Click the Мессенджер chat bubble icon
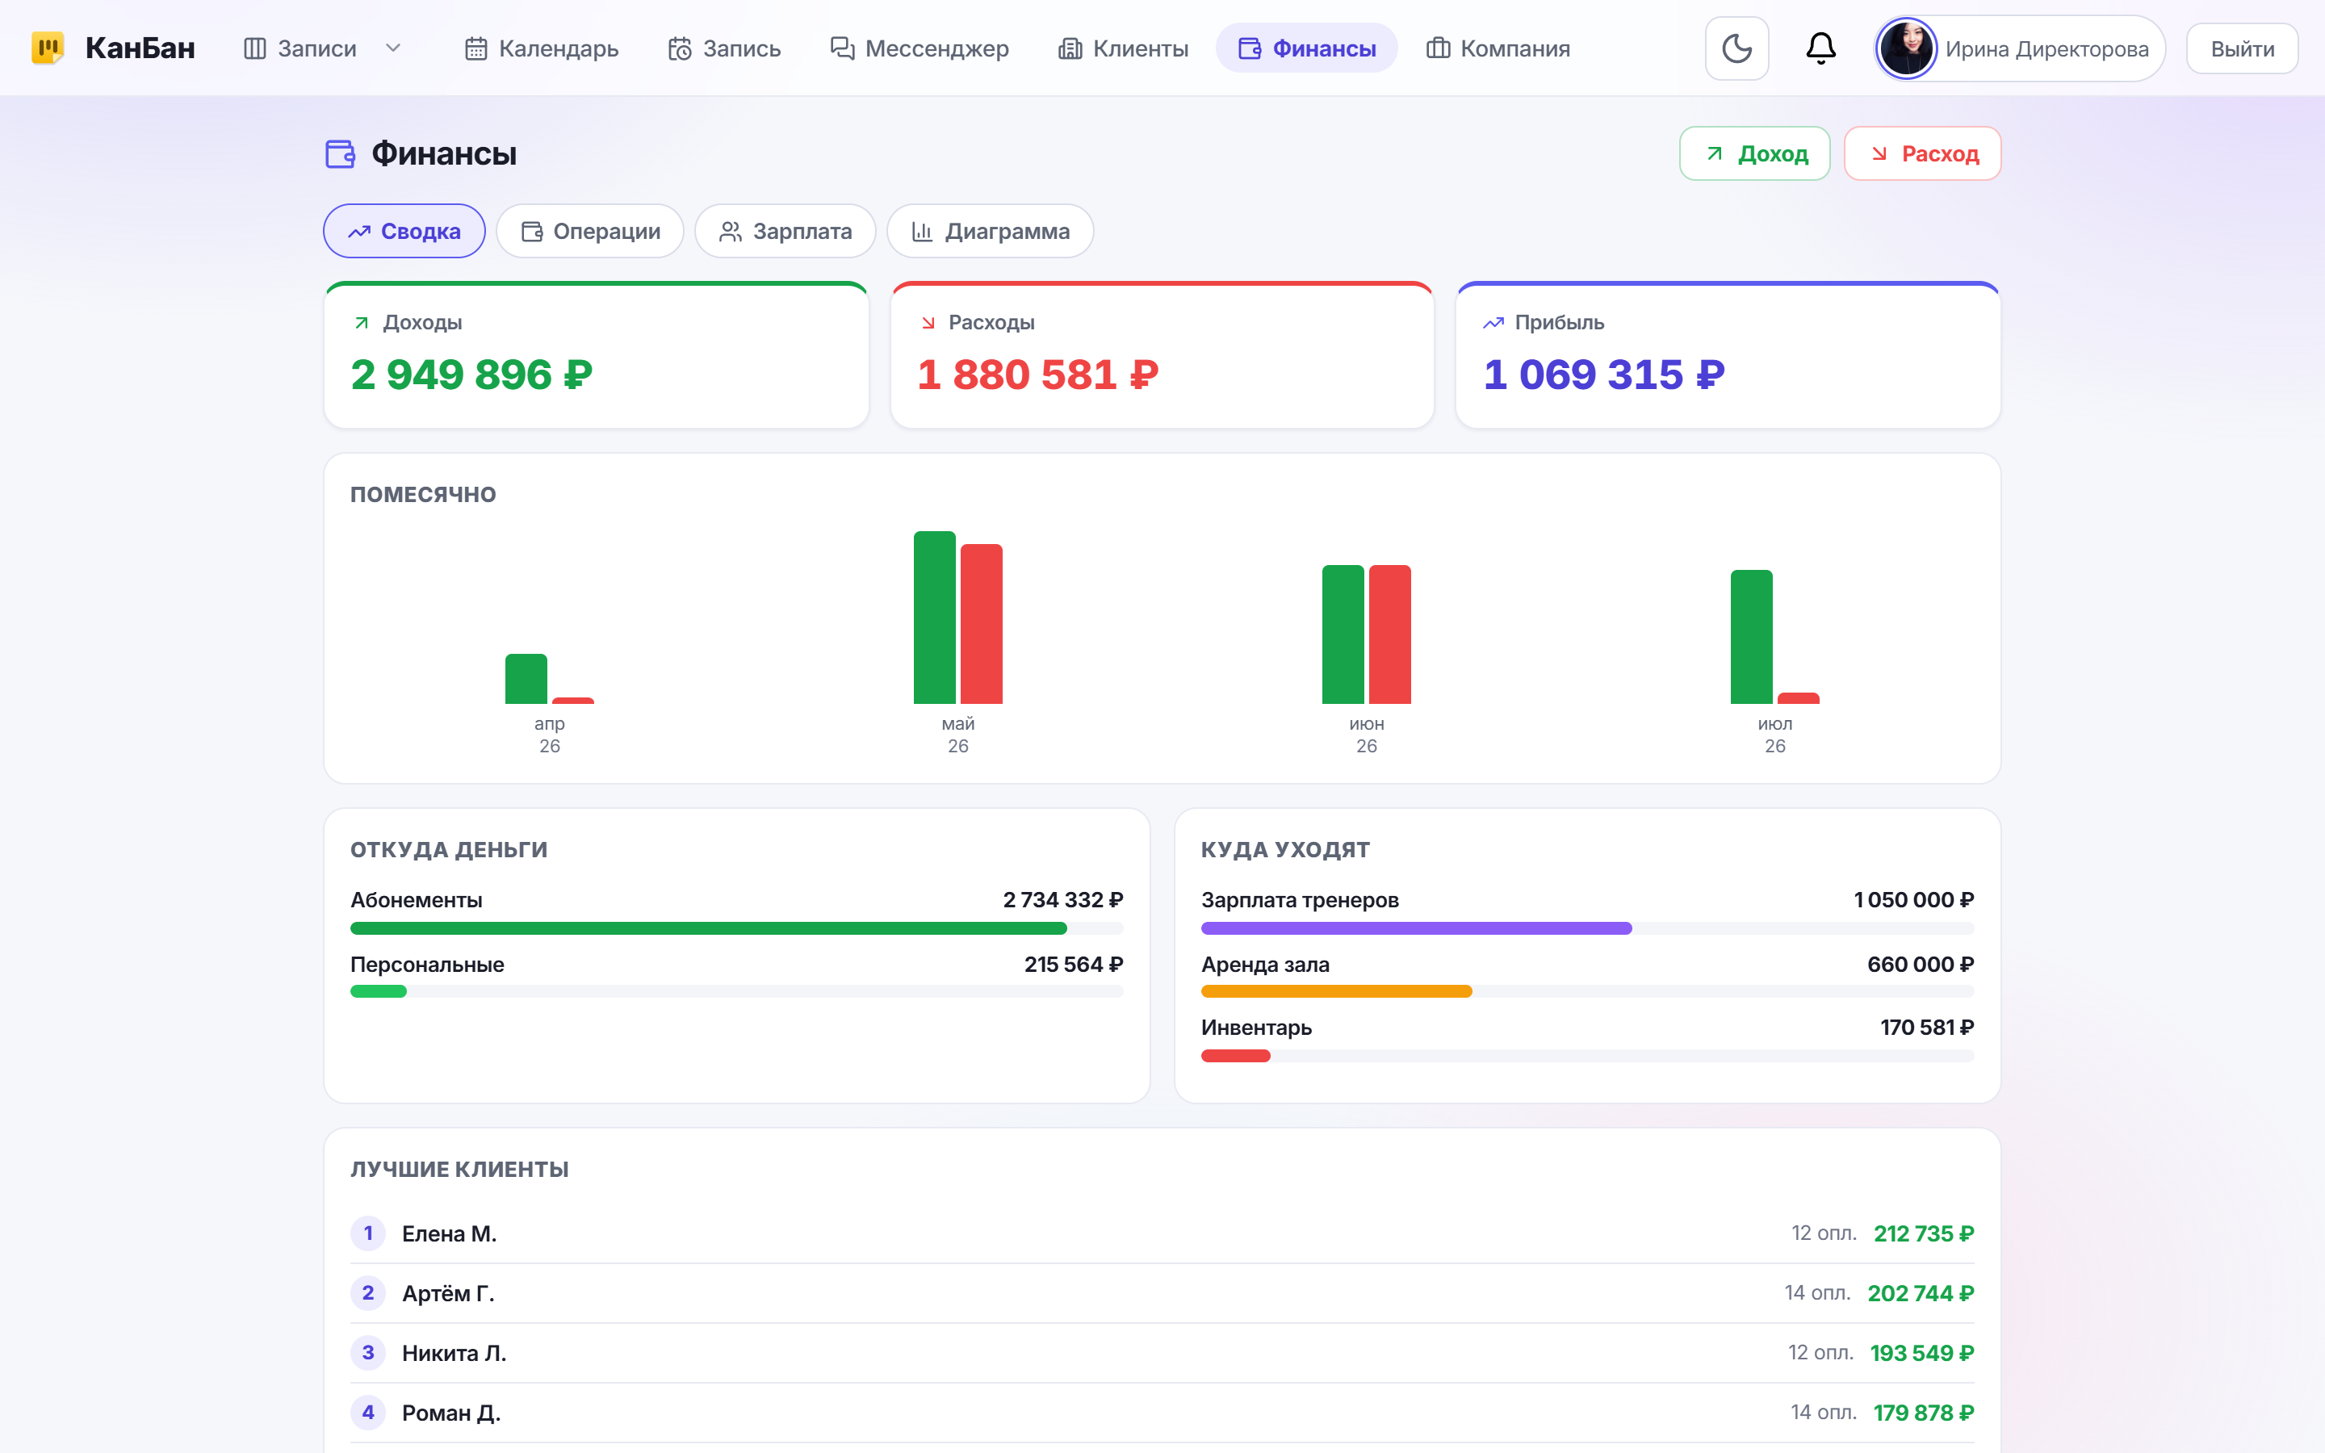 point(842,48)
